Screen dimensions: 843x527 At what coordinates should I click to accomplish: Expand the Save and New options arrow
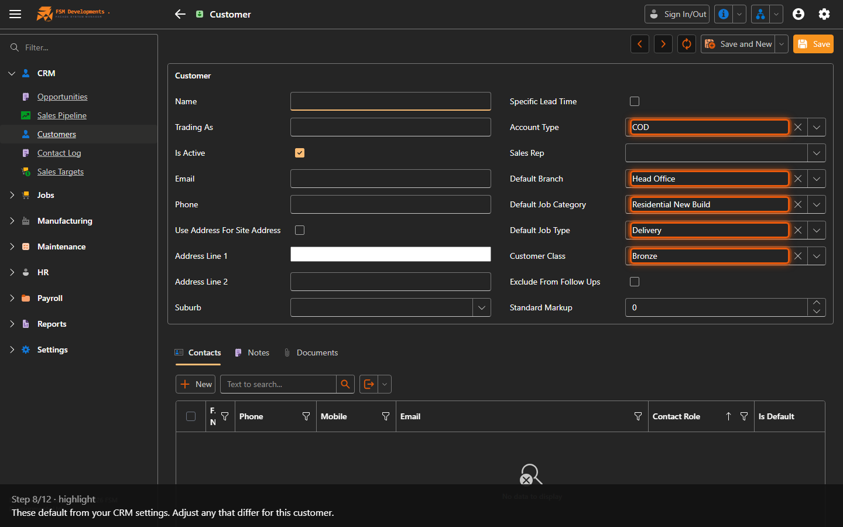782,44
